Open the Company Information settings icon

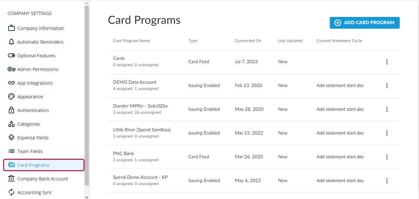pyautogui.click(x=11, y=28)
